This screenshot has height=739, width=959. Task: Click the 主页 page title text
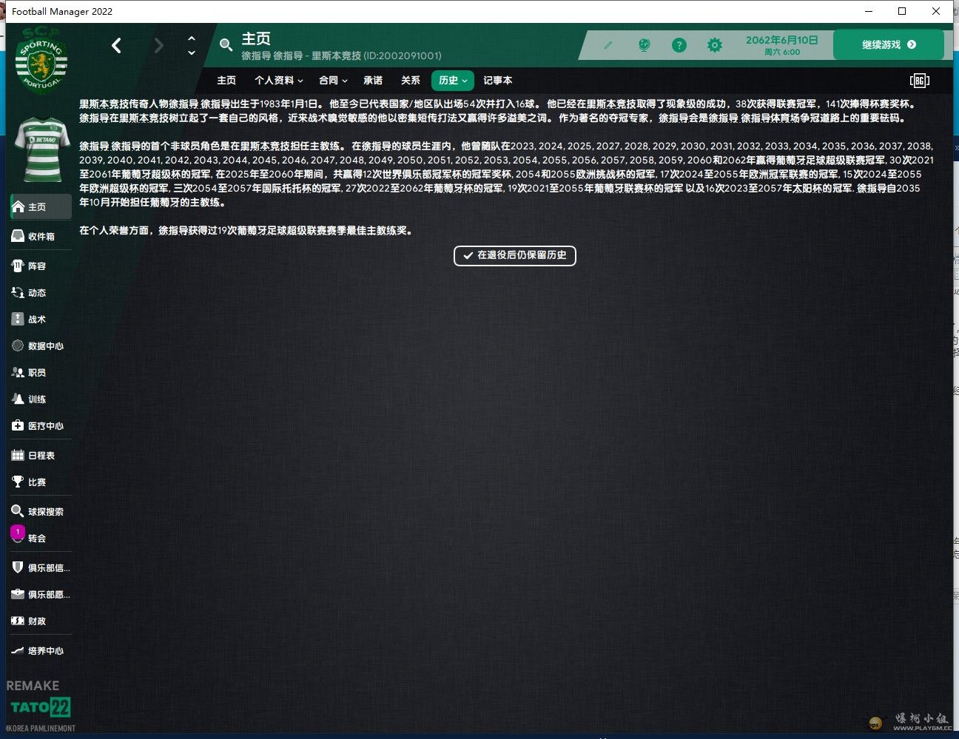pos(256,38)
